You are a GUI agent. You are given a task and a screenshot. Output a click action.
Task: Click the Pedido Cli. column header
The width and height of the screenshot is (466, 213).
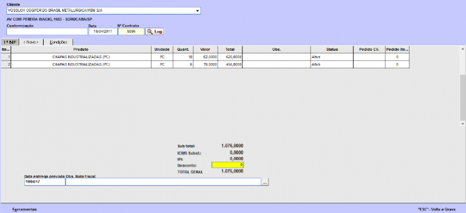click(x=369, y=50)
